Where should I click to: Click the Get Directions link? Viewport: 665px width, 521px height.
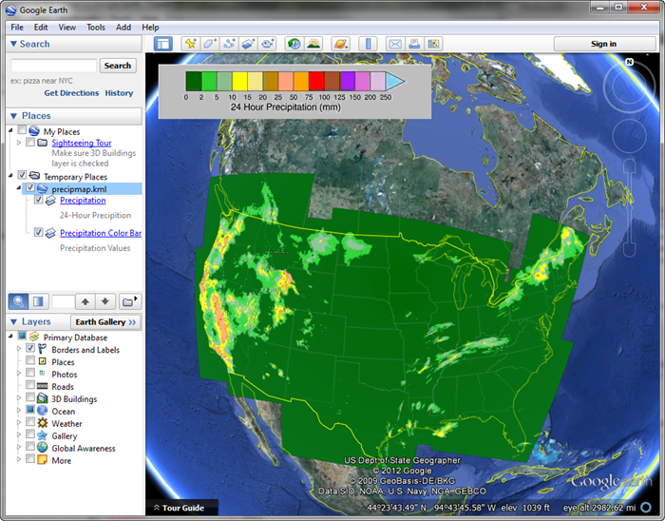pyautogui.click(x=71, y=93)
